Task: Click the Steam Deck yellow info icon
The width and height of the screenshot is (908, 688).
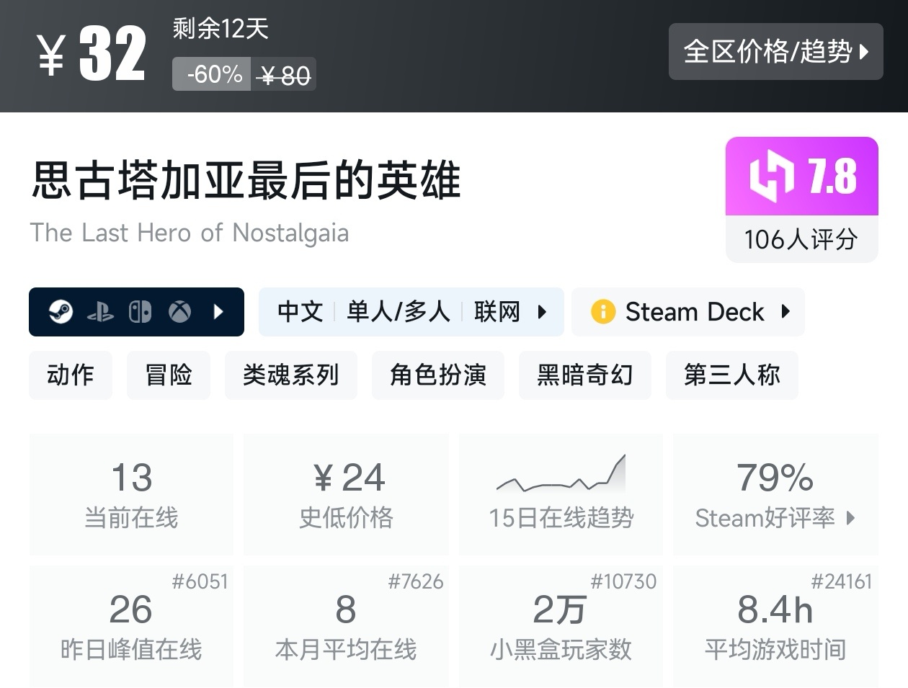Action: (602, 312)
